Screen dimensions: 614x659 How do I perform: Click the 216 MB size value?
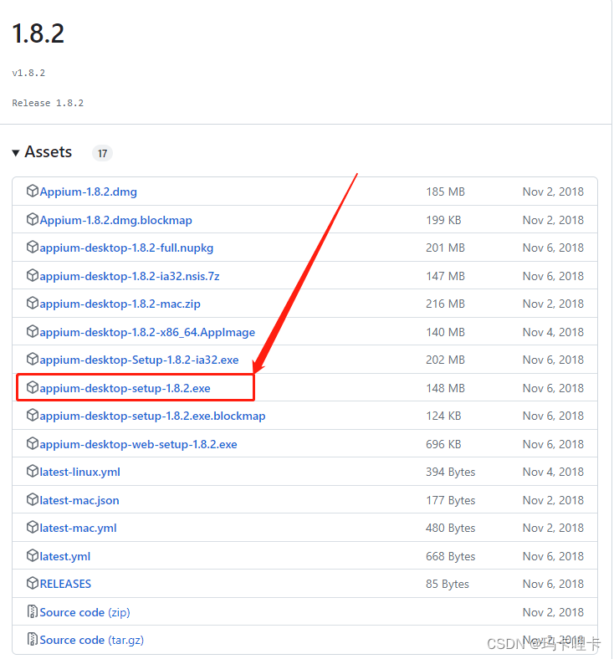[446, 304]
